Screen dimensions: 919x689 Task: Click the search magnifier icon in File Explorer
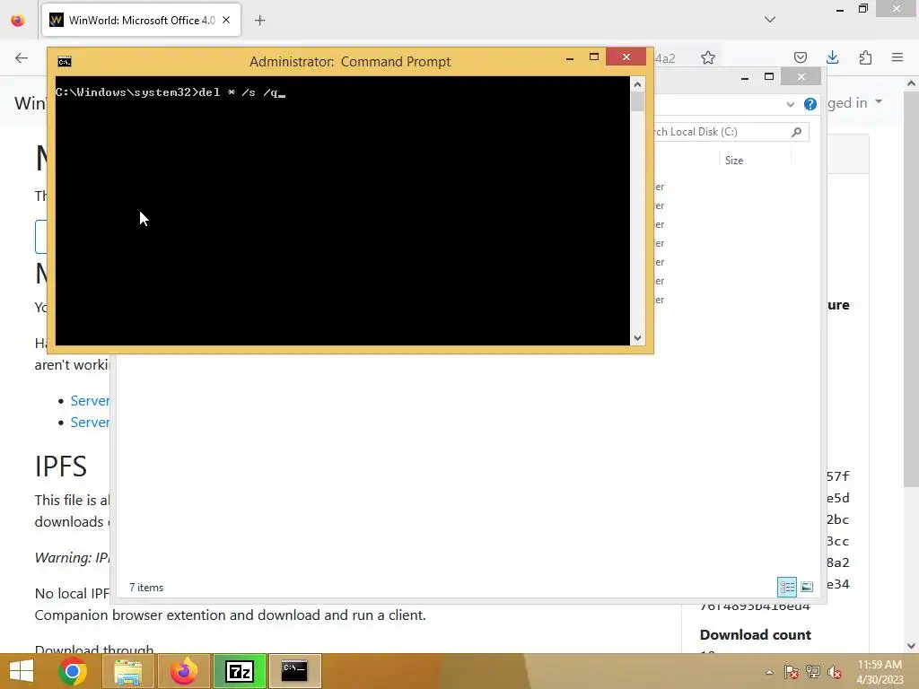[797, 132]
